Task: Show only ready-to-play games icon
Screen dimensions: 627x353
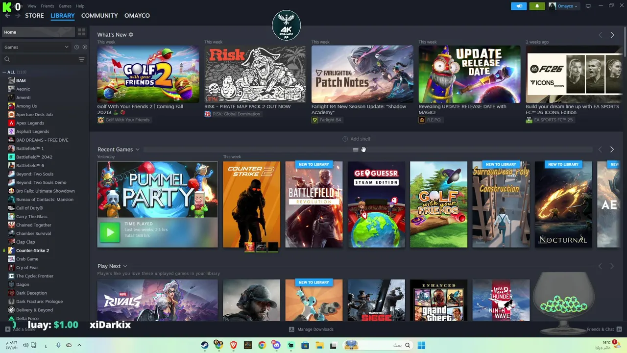Action: tap(85, 47)
